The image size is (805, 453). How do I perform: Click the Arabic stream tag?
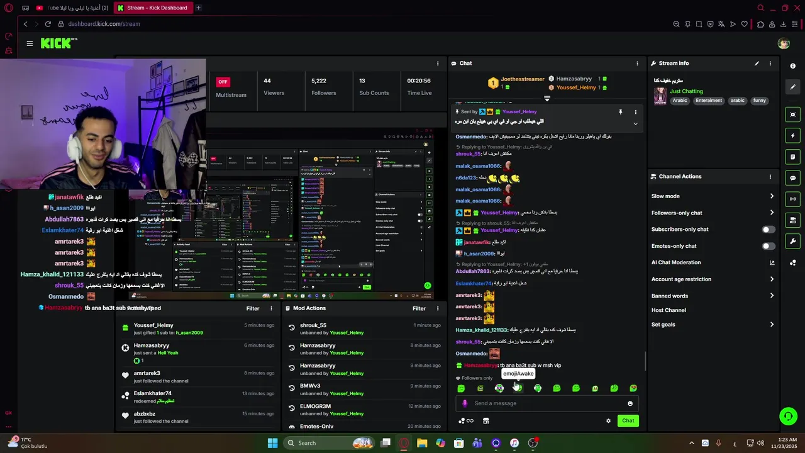coord(680,101)
